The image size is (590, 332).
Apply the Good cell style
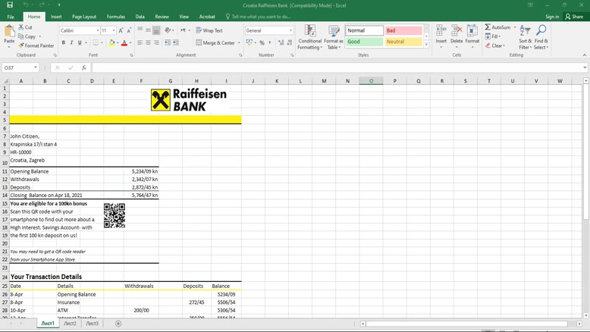pos(365,42)
